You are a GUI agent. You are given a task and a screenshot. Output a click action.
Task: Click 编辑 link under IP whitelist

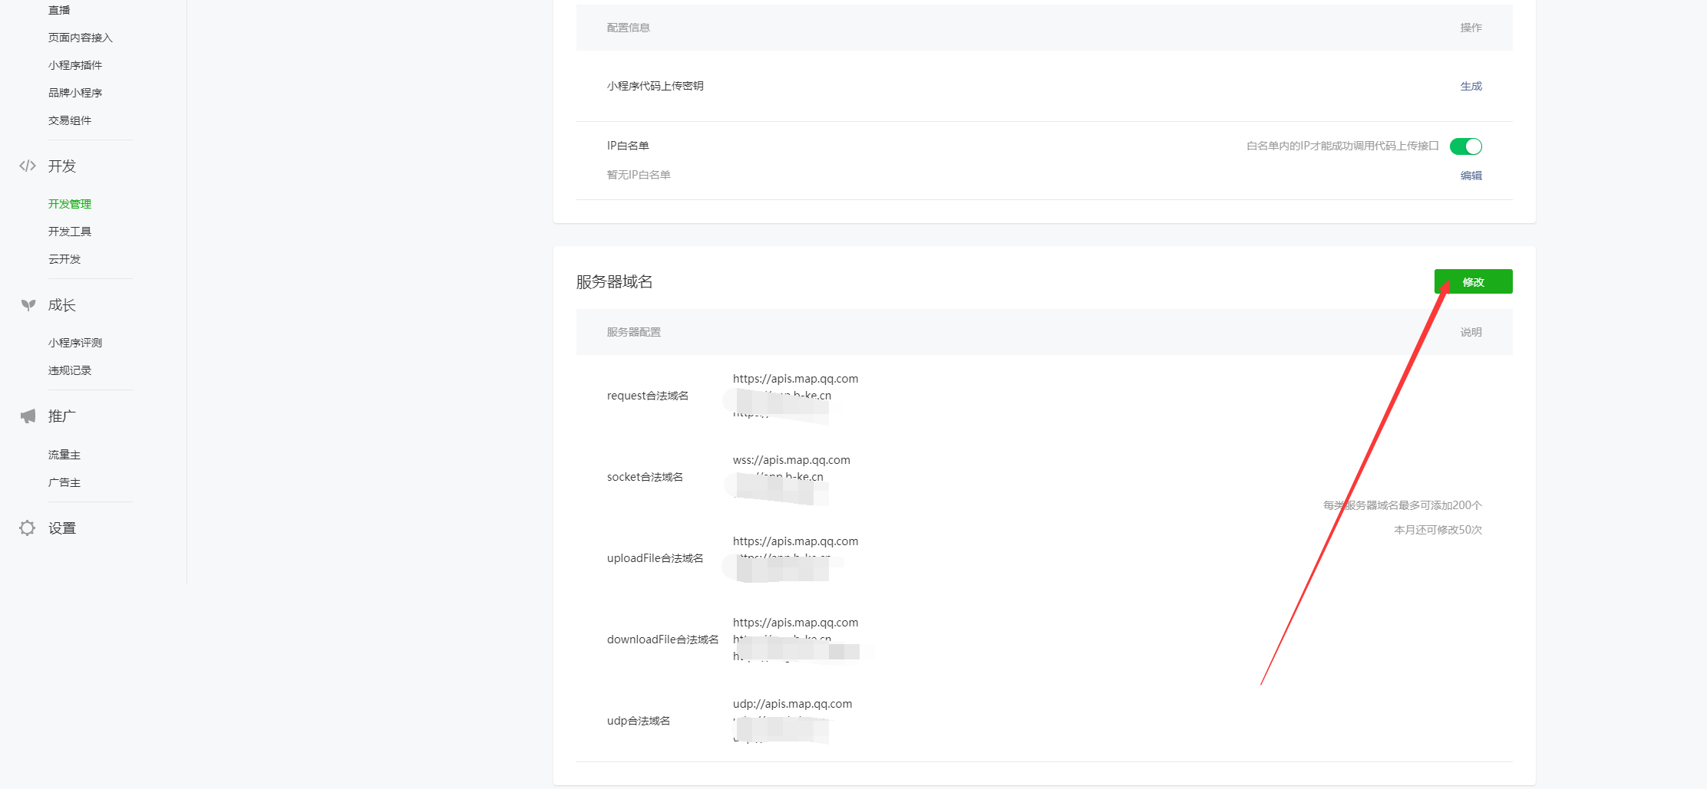point(1471,176)
